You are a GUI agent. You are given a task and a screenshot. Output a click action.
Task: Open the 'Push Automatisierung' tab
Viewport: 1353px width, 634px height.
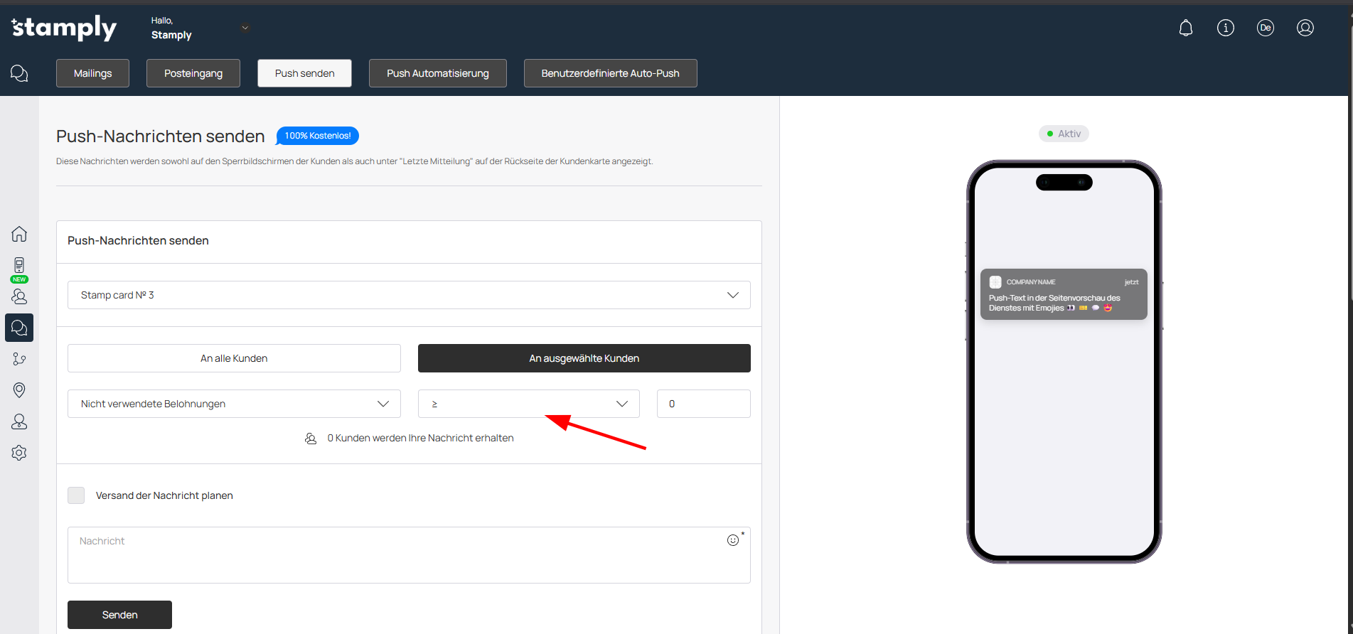(x=437, y=73)
